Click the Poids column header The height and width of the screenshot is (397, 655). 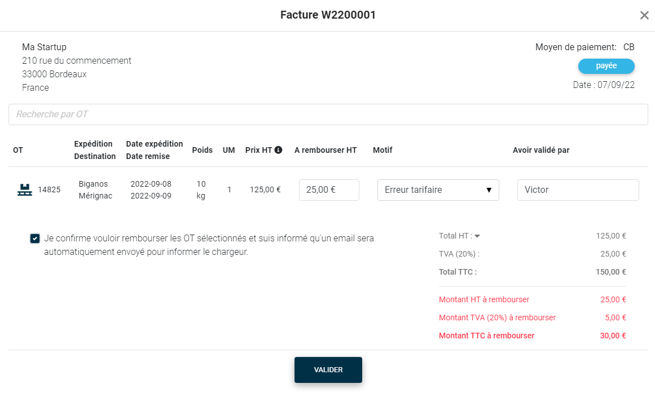[203, 150]
